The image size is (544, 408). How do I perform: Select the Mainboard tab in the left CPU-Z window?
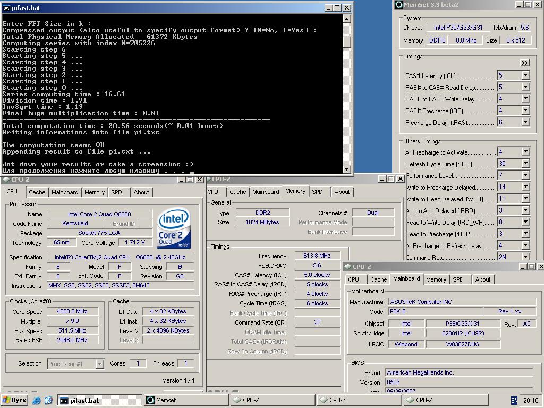tap(65, 192)
